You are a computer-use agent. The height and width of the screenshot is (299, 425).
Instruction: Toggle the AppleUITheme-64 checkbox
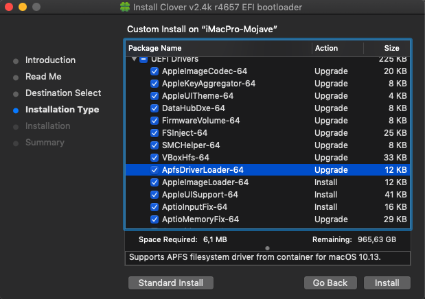point(154,96)
